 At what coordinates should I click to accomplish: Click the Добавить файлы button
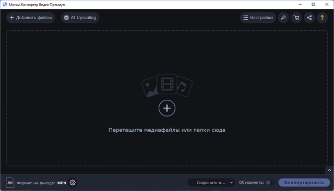[30, 18]
